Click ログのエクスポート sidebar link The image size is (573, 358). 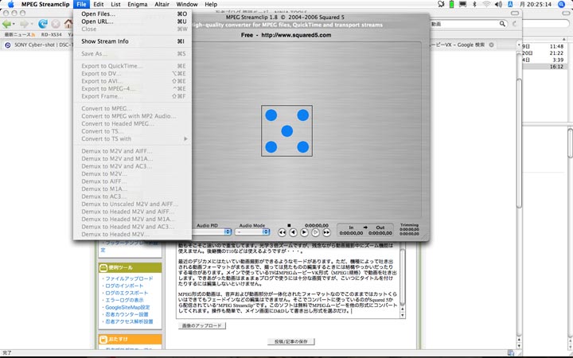[x=127, y=293]
